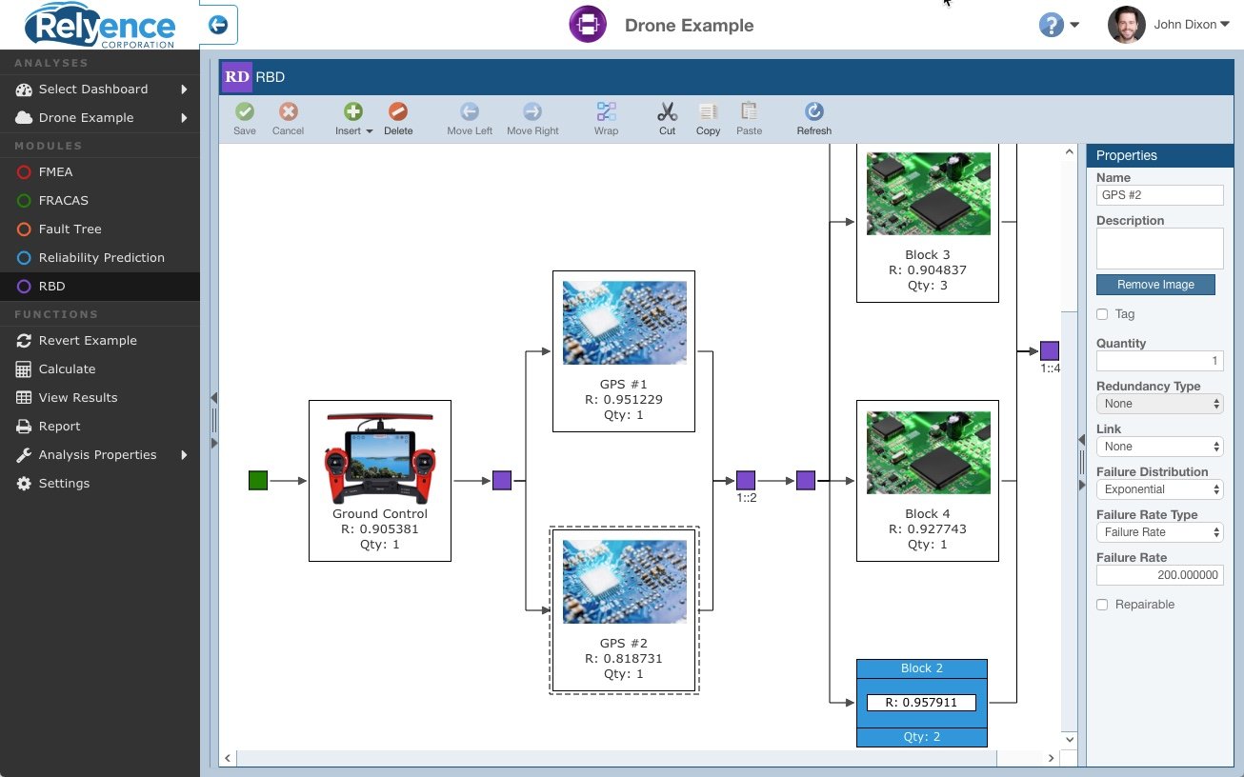The image size is (1244, 777).
Task: Expand the Analysis Properties submenu
Action: pyautogui.click(x=97, y=454)
